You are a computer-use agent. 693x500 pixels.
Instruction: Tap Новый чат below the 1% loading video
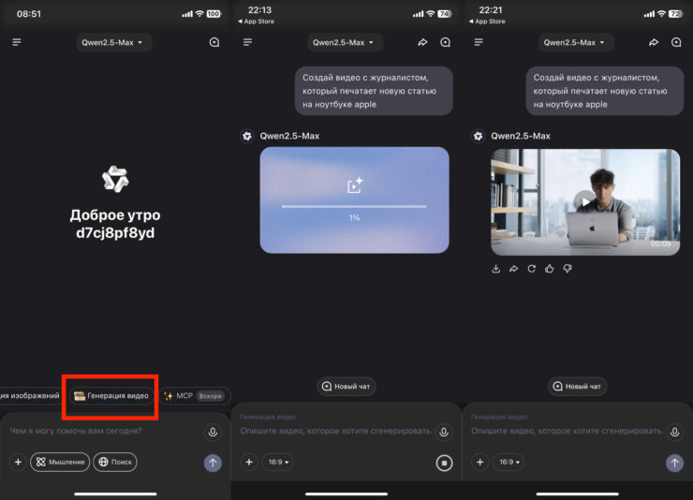[346, 386]
